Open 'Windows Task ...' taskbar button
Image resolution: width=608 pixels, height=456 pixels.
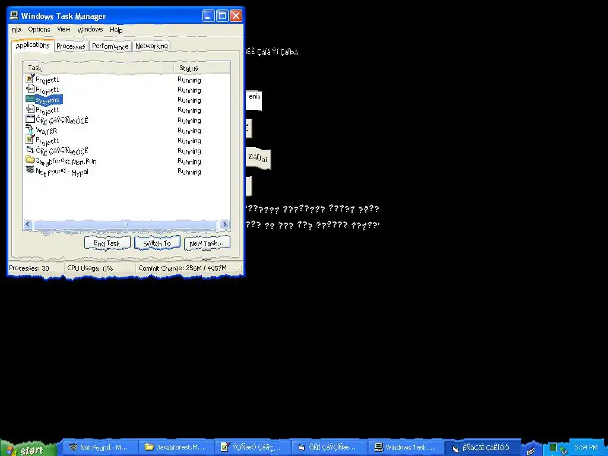406,448
